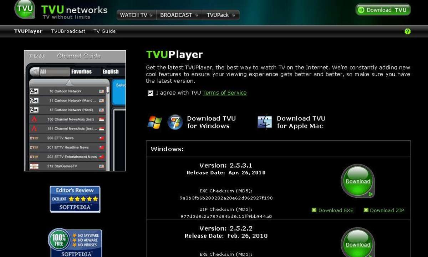Click Download TVU for Windows
The image size is (428, 257).
(x=211, y=122)
